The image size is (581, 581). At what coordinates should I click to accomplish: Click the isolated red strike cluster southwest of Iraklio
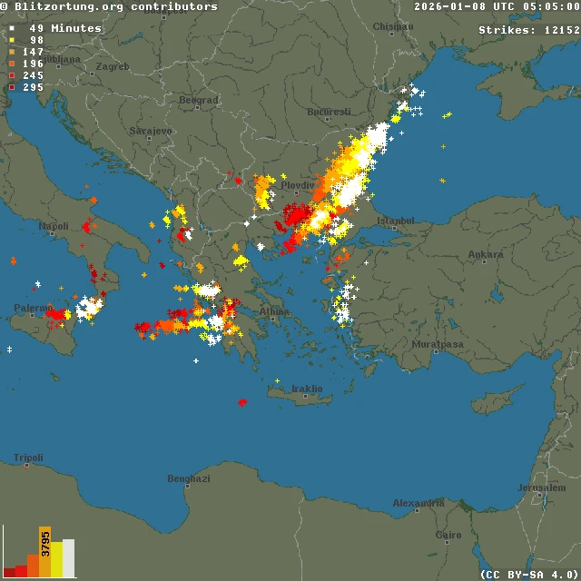[242, 401]
